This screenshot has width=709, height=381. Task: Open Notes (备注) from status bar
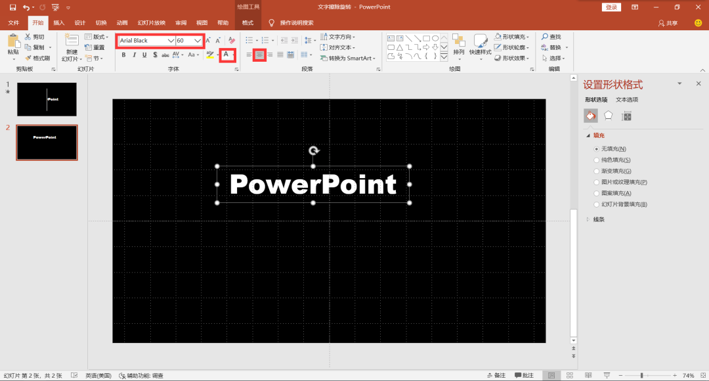[496, 376]
